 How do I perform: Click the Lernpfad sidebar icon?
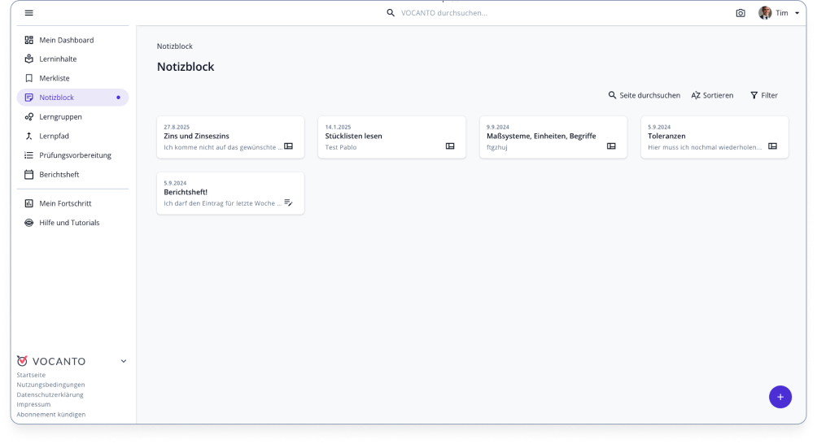tap(29, 136)
